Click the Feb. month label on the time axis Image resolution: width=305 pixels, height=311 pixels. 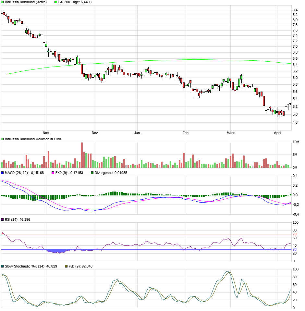186,133
